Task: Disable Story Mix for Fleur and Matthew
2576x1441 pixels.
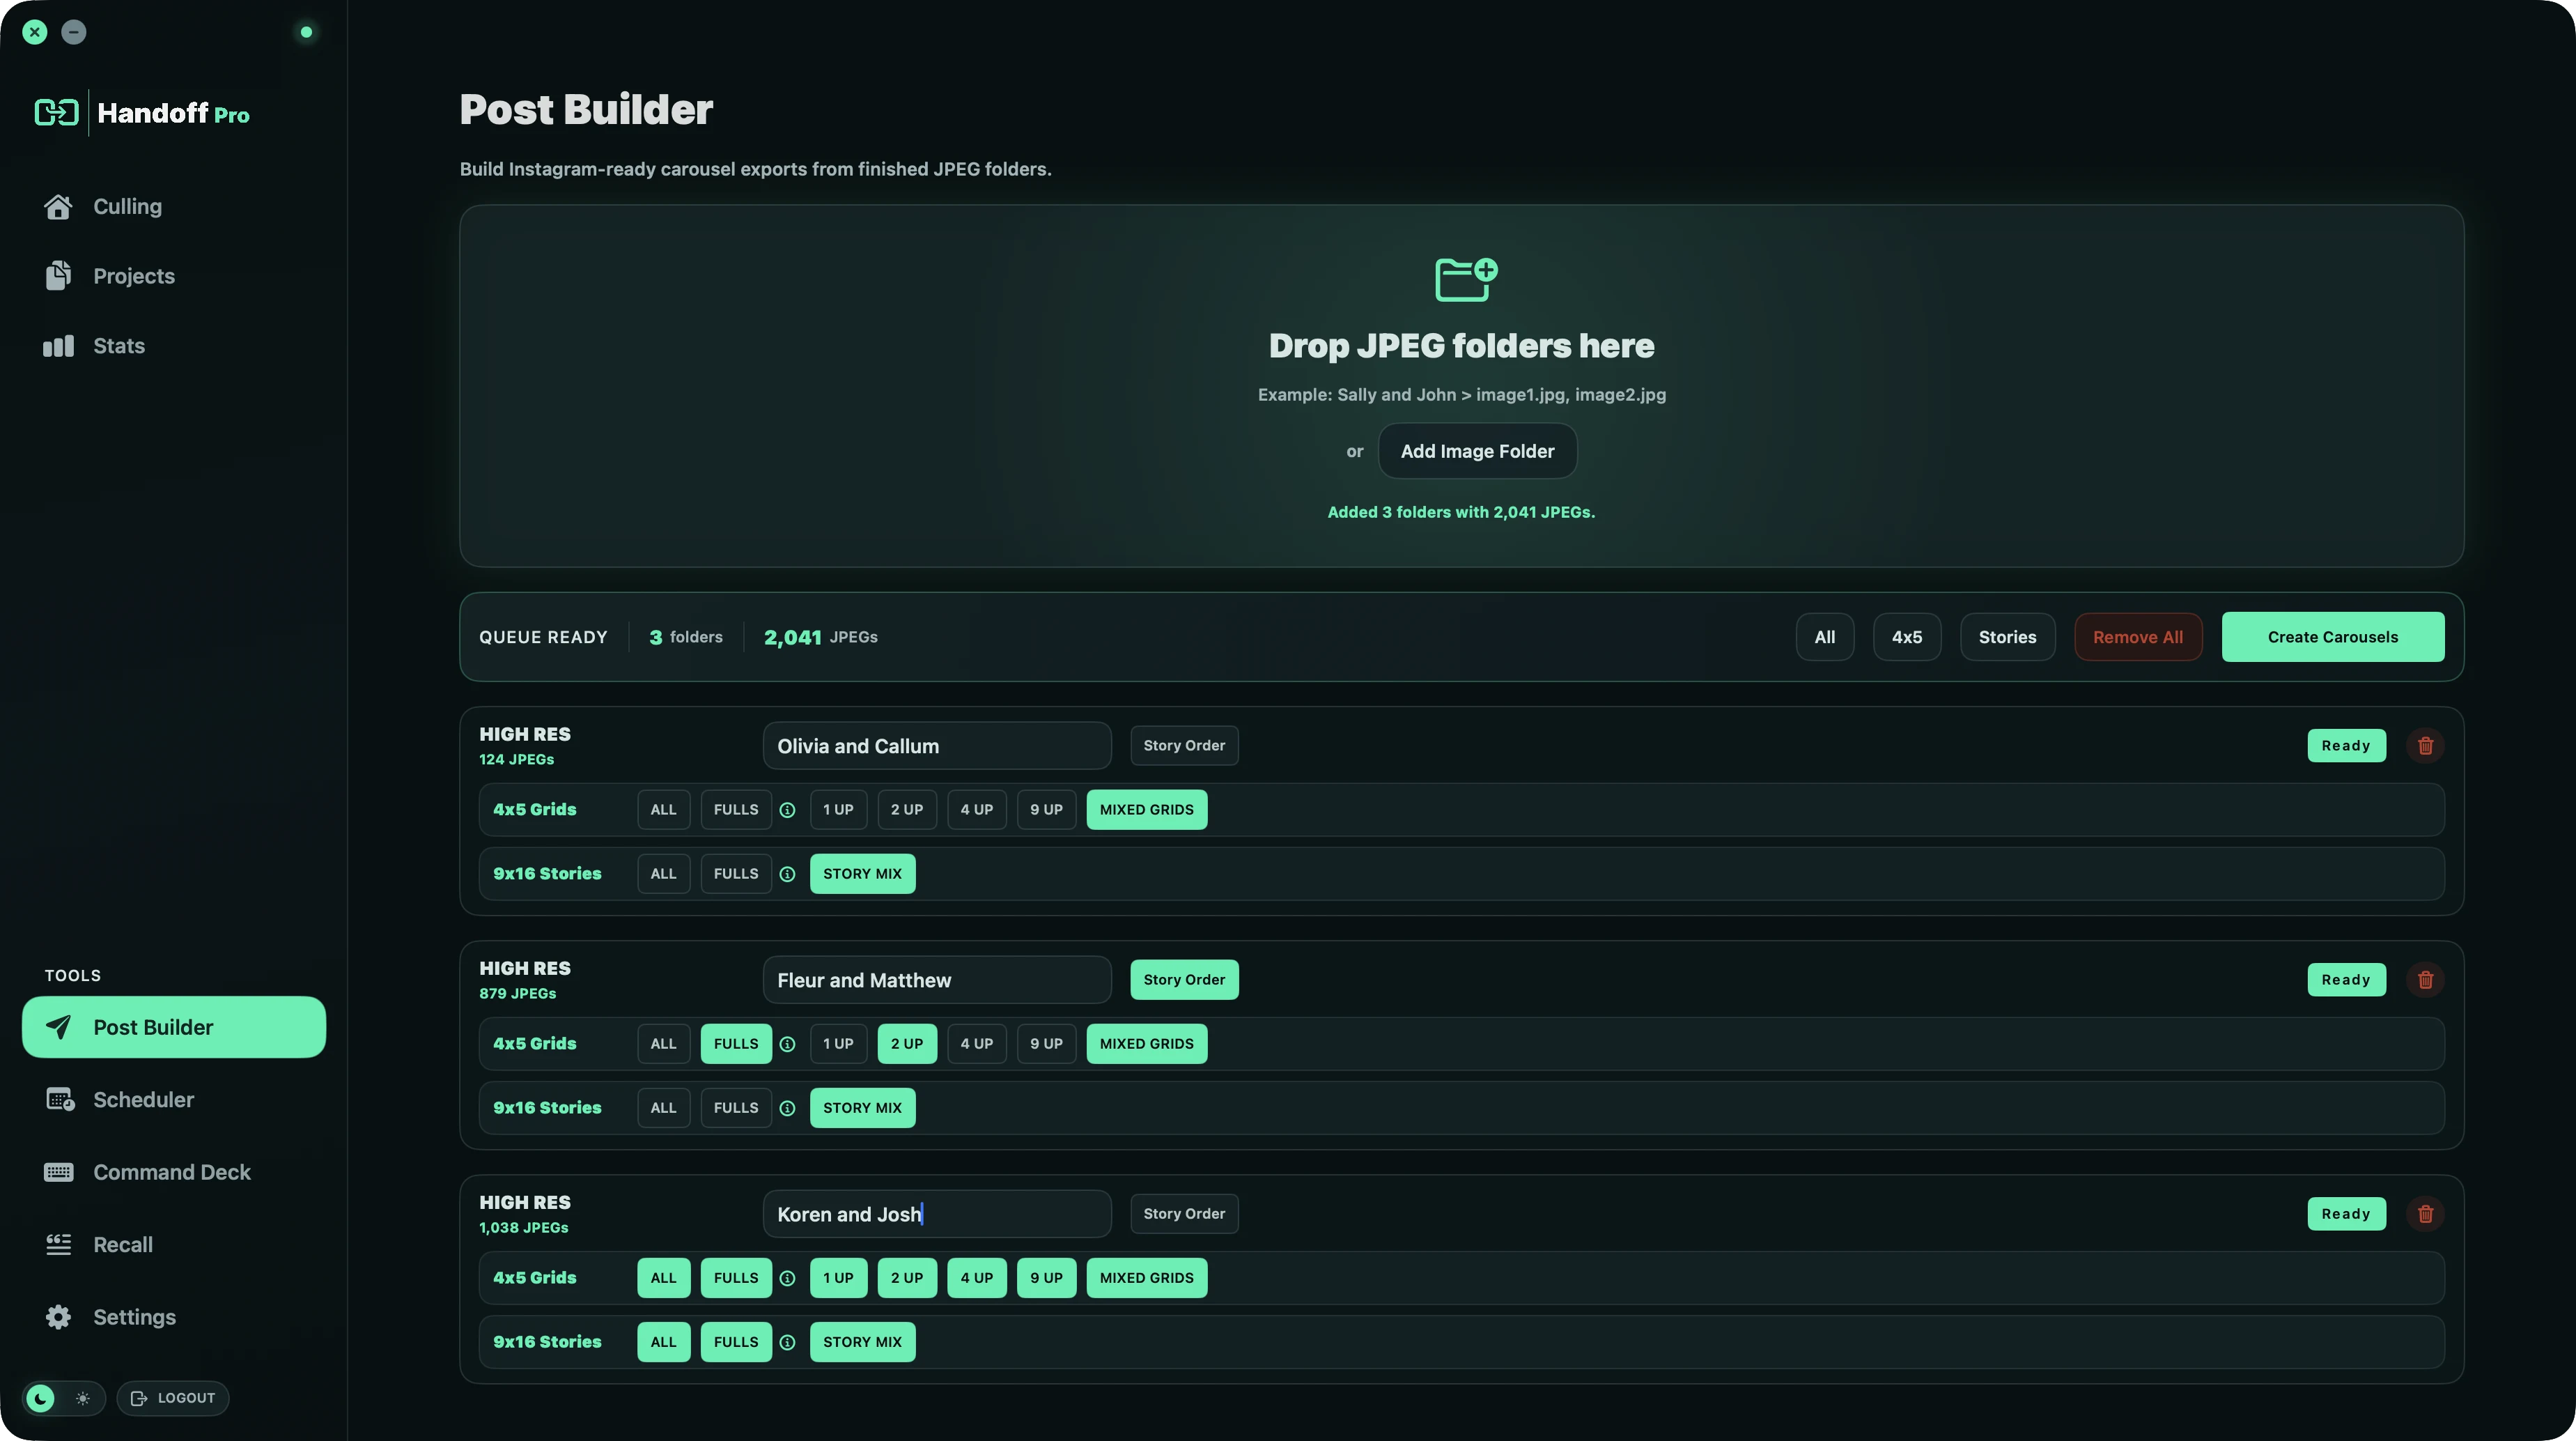Action: [x=862, y=1108]
